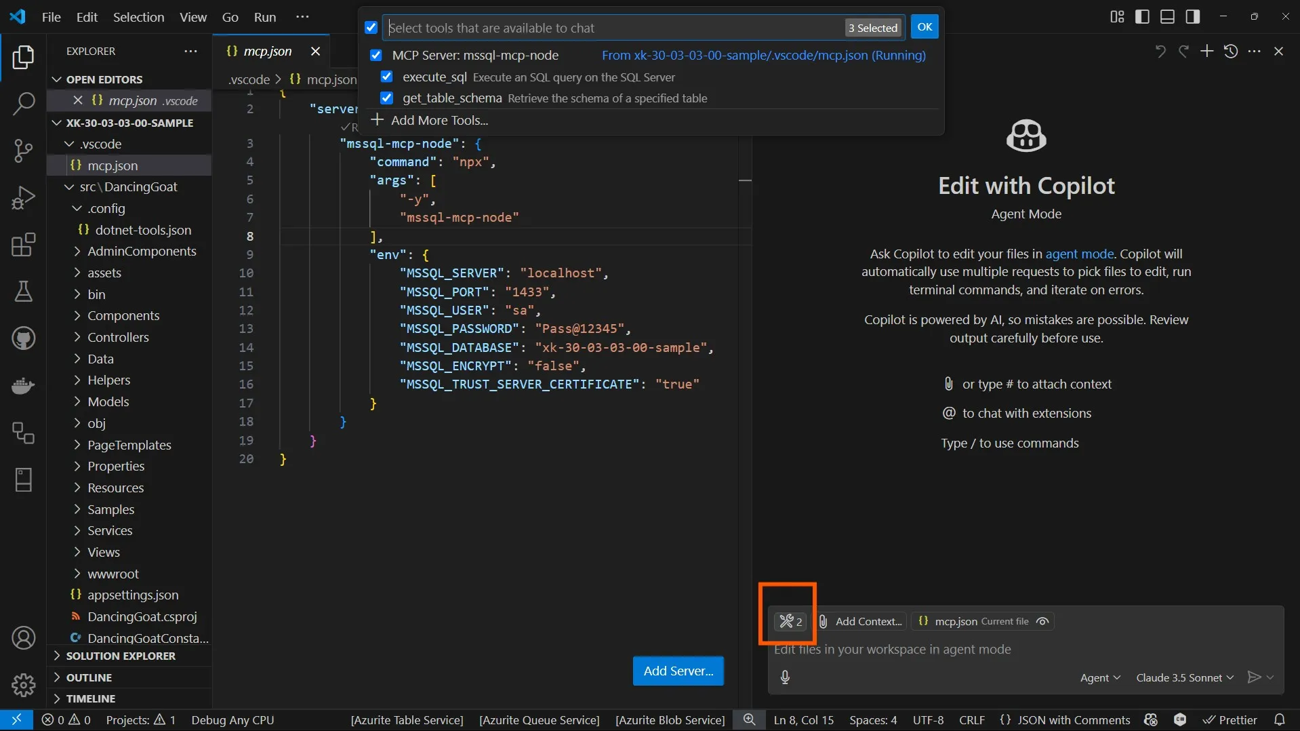Send the chat message with arrow icon
Viewport: 1300px width, 731px height.
[1255, 677]
